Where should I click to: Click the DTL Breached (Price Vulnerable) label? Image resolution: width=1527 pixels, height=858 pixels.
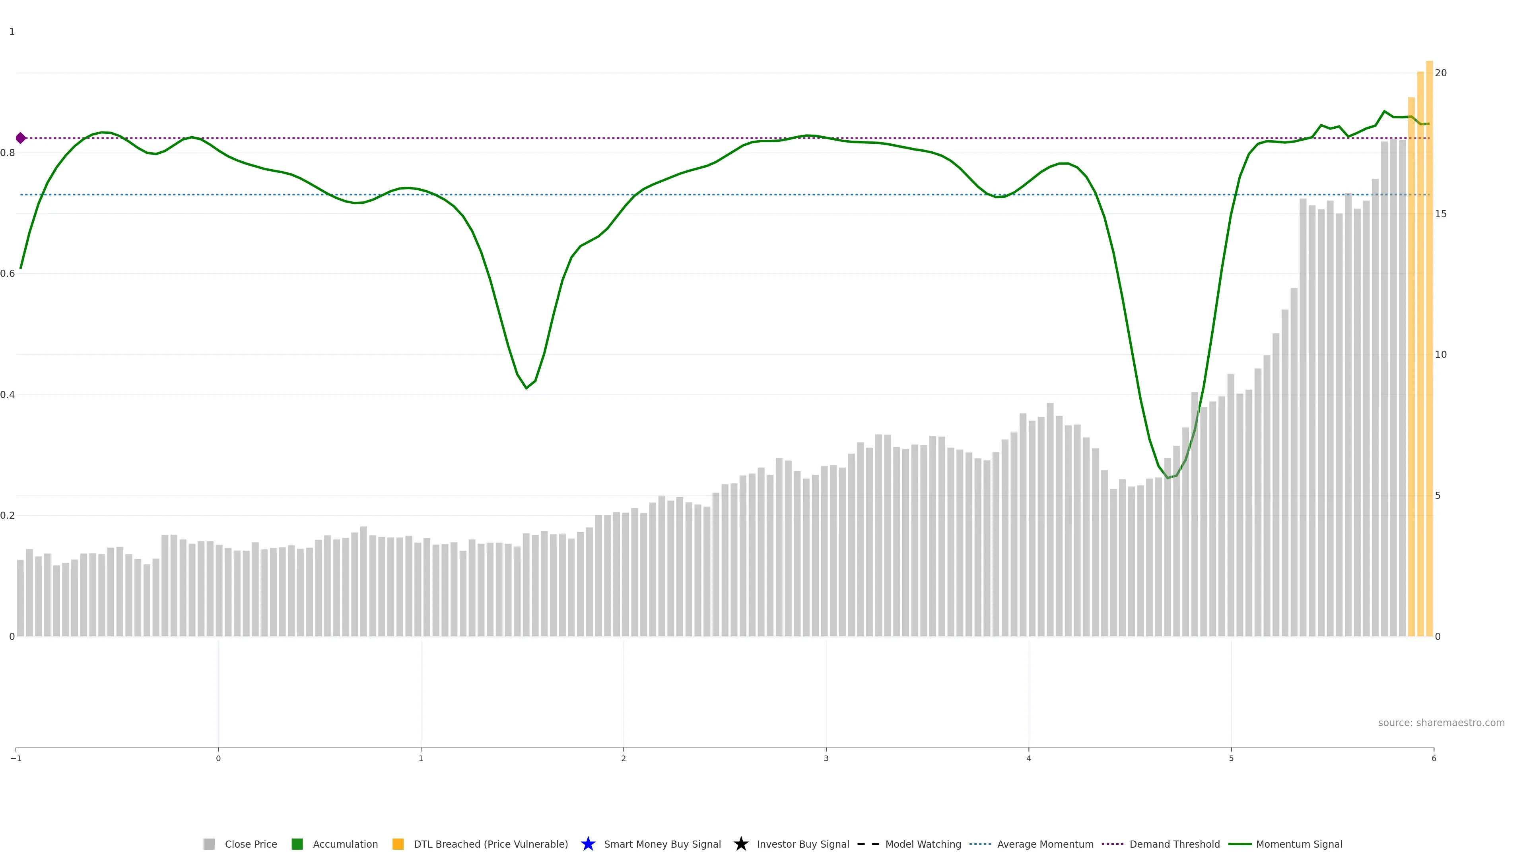coord(491,844)
